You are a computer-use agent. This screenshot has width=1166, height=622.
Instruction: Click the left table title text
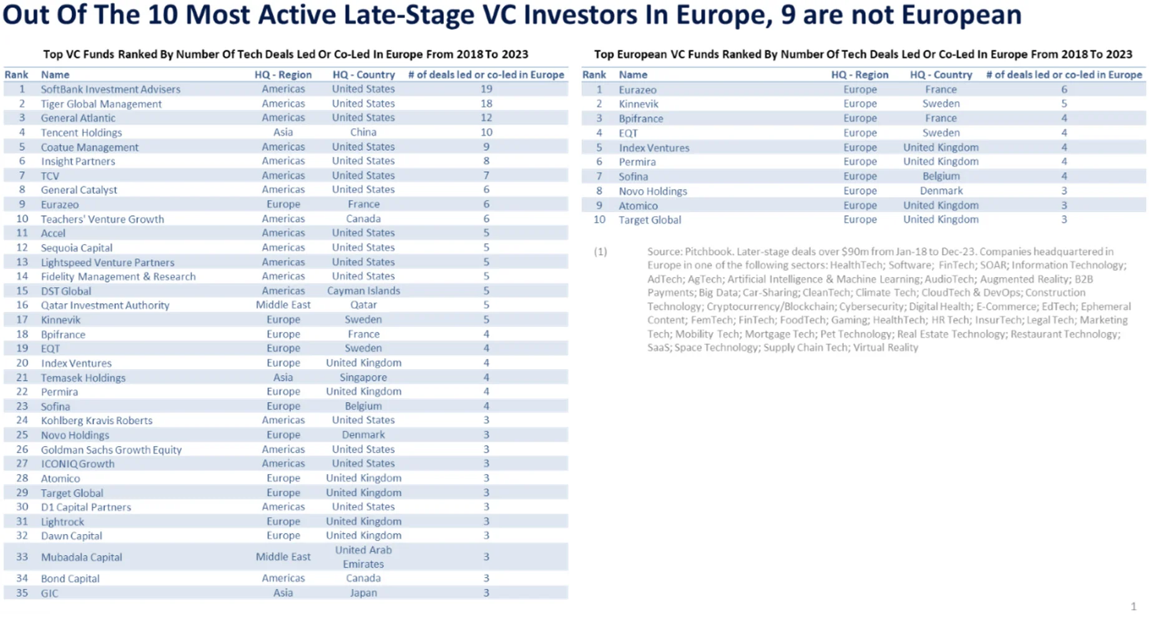(285, 54)
